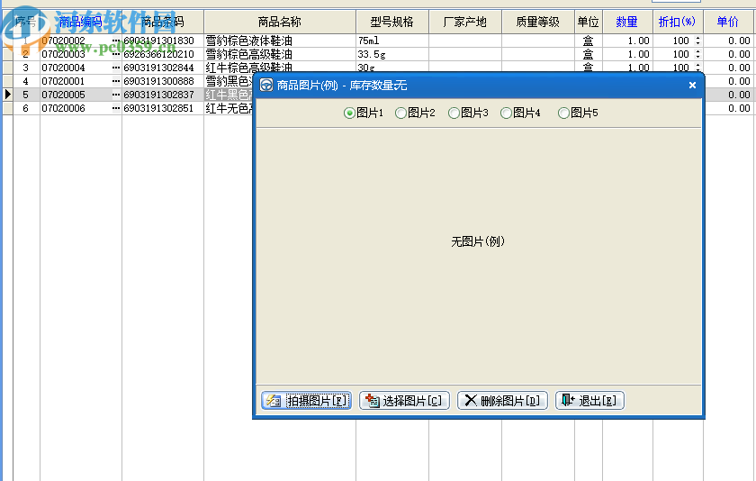The width and height of the screenshot is (756, 481).
Task: Select the 图片4 radio button
Action: coord(521,113)
